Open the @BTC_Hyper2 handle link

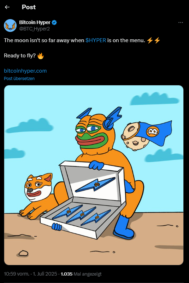(x=34, y=29)
